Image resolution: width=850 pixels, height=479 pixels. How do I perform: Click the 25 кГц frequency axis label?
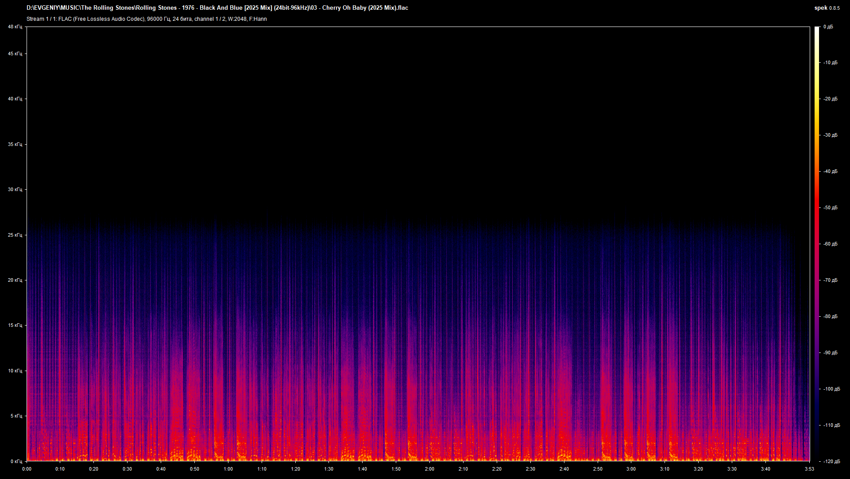pos(15,235)
